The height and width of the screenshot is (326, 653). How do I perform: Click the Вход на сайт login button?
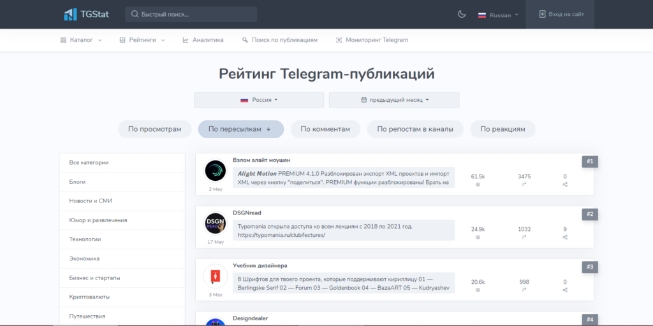[561, 14]
